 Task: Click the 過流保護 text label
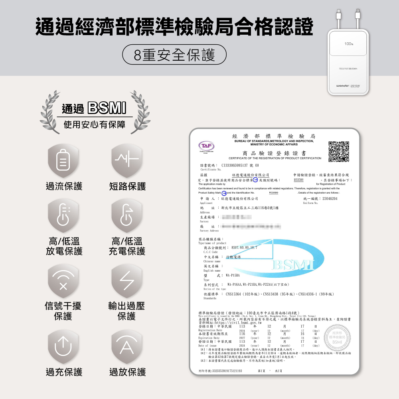[x=64, y=186]
